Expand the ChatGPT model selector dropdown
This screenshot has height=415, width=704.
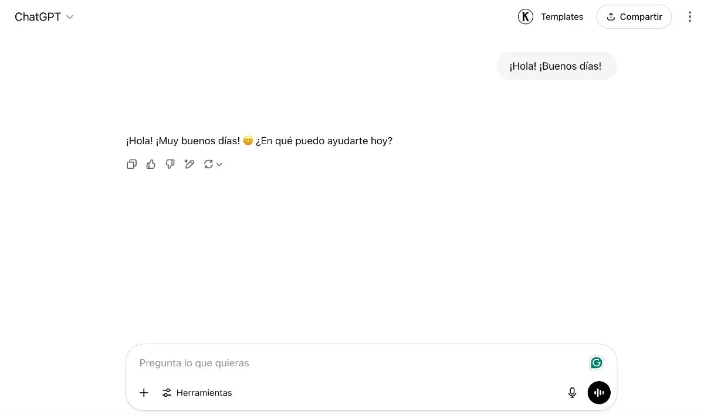coord(44,17)
